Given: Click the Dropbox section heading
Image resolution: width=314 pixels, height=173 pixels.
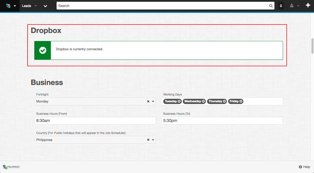Looking at the screenshot, I should pos(46,30).
